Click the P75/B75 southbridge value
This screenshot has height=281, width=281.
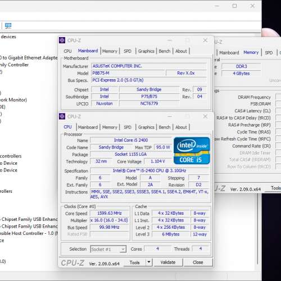pyautogui.click(x=149, y=97)
